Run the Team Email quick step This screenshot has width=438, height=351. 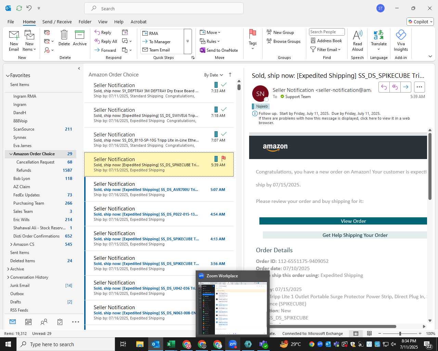click(x=163, y=50)
